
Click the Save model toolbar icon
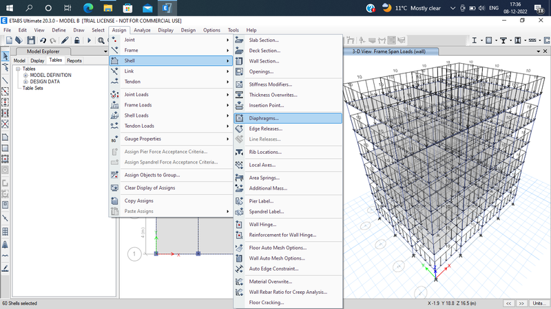[31, 41]
